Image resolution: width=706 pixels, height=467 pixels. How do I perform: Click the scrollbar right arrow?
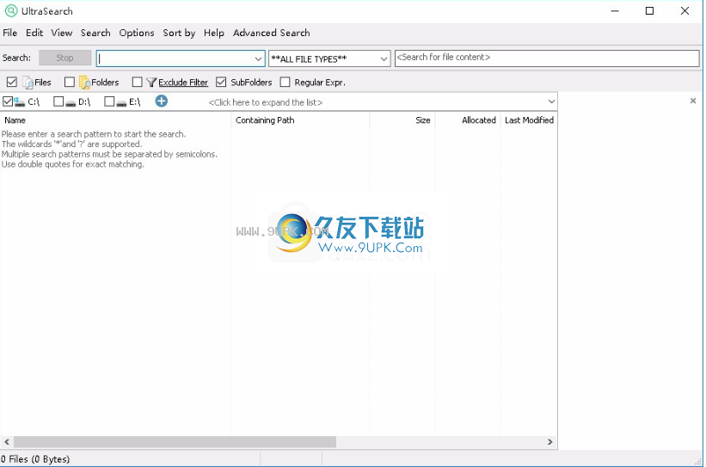click(549, 442)
